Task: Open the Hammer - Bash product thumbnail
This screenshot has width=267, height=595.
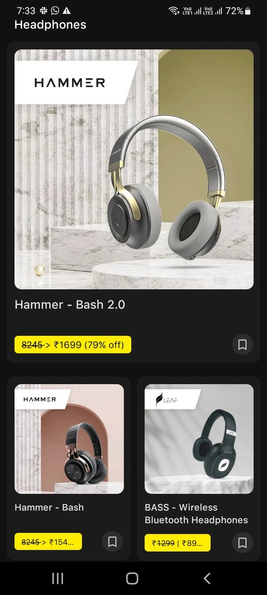Action: point(69,439)
